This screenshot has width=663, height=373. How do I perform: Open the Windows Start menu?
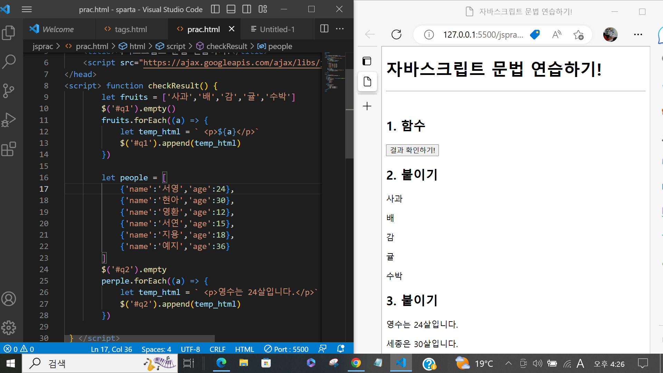click(x=11, y=363)
